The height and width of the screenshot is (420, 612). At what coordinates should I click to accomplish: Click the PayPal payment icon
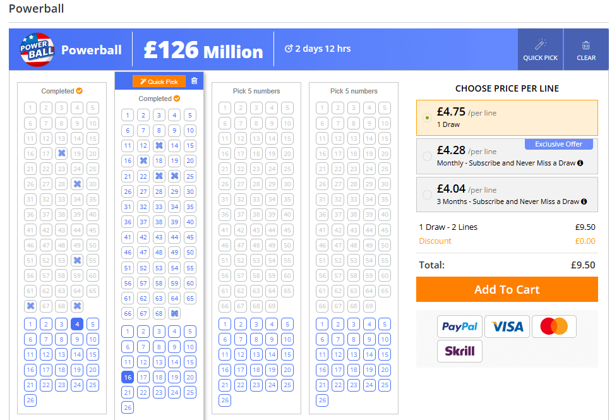459,327
